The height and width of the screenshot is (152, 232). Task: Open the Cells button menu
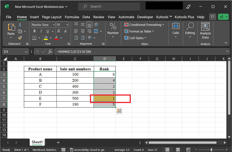[176, 30]
